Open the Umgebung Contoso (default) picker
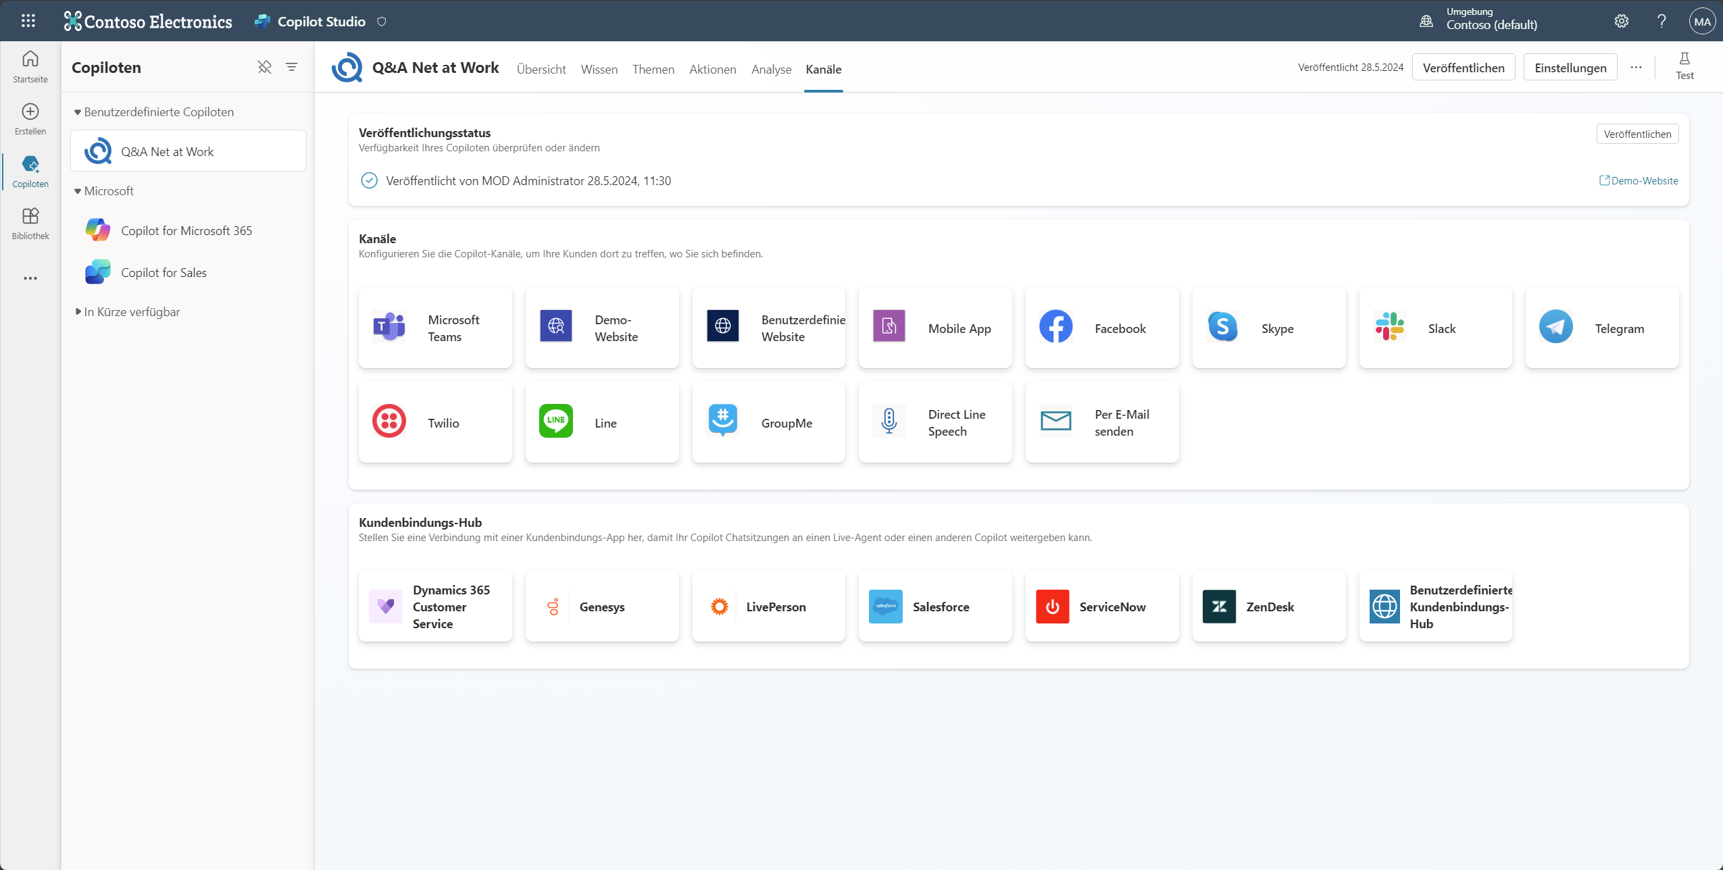 (x=1478, y=20)
